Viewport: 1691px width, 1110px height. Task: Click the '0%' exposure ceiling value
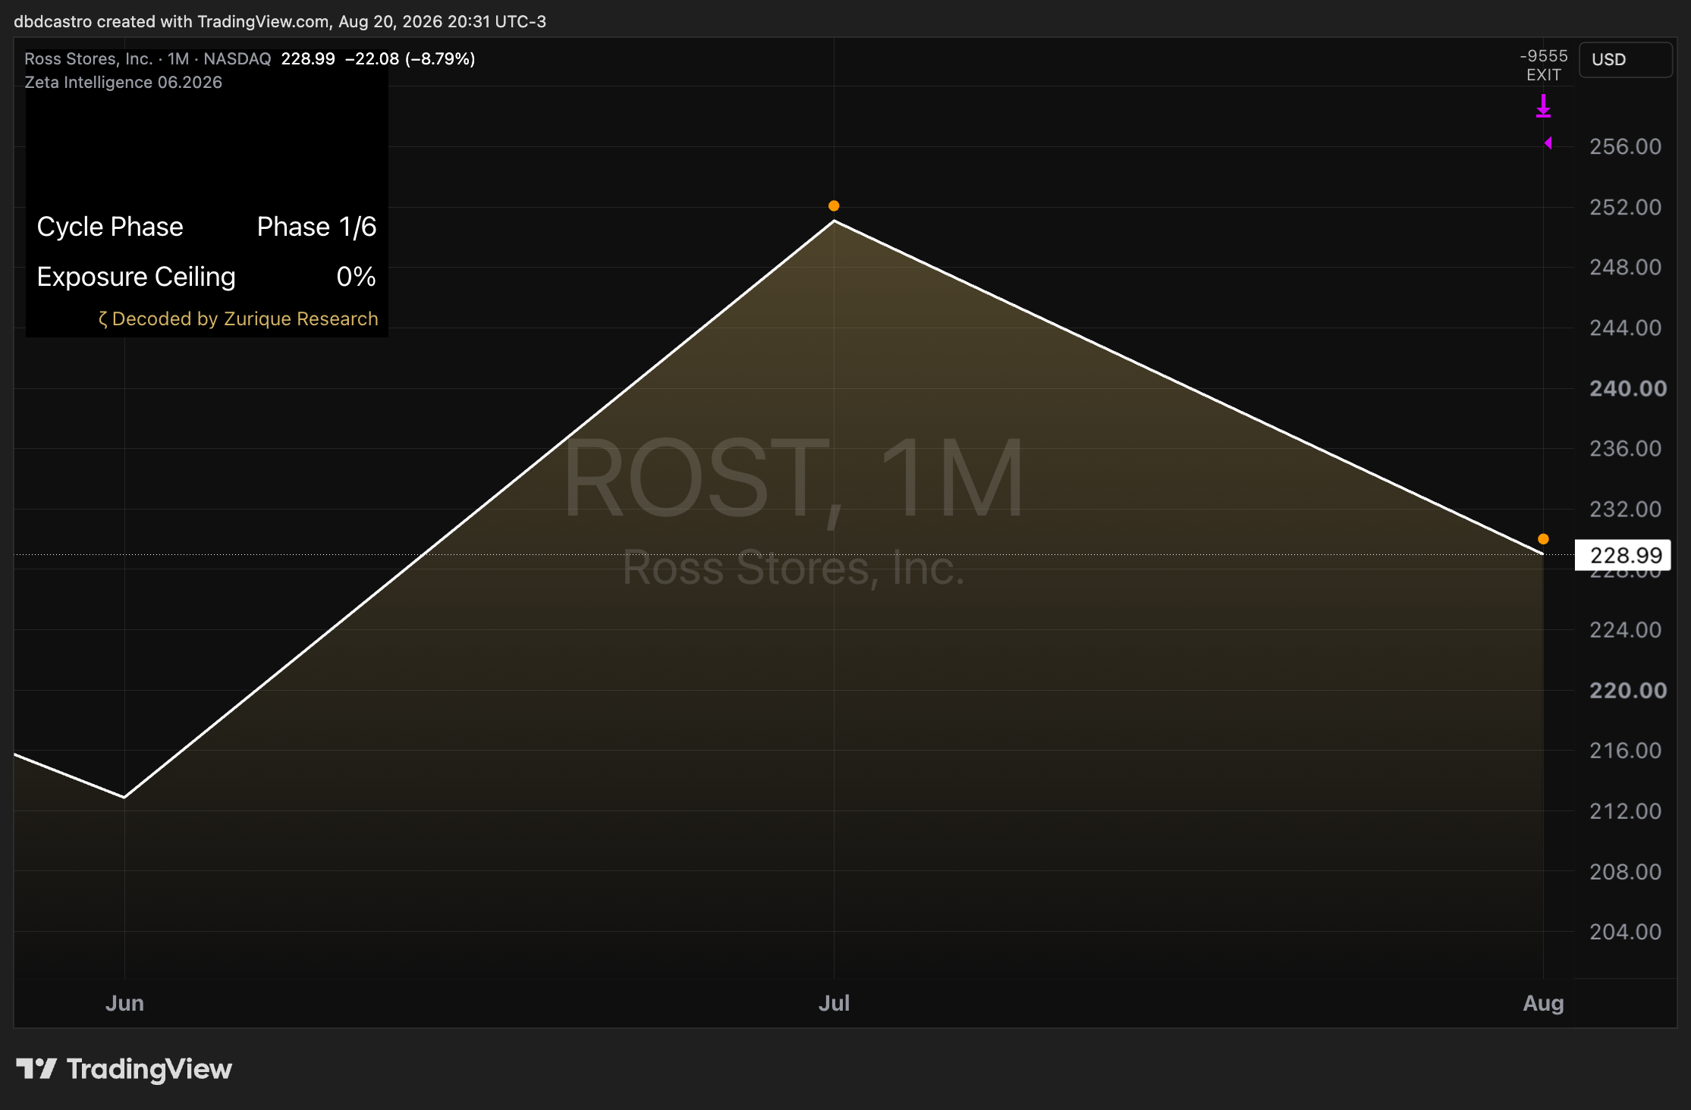coord(356,277)
